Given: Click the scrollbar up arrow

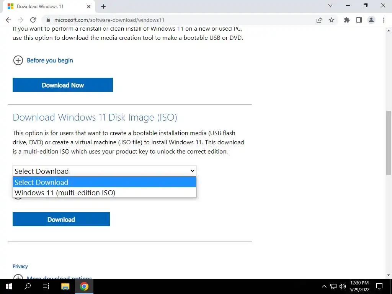Looking at the screenshot, I should (x=389, y=31).
